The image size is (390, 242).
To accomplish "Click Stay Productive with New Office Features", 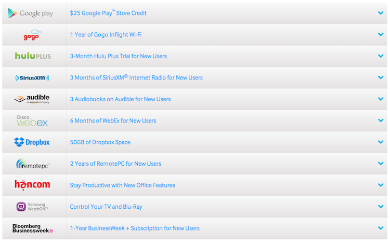I will point(122,185).
